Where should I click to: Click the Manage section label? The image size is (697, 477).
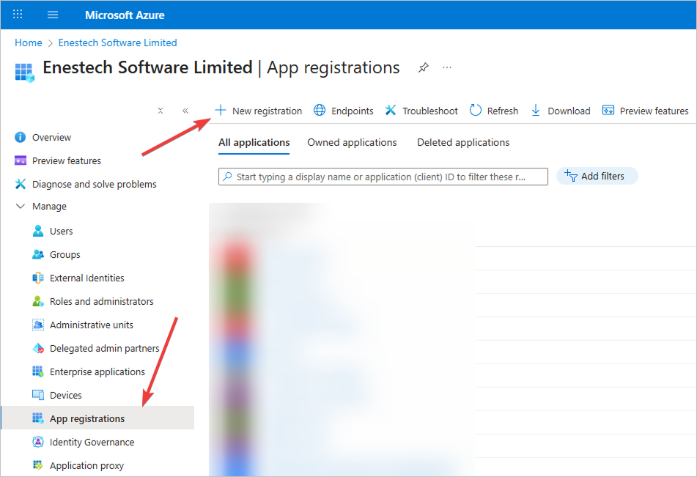click(x=49, y=207)
